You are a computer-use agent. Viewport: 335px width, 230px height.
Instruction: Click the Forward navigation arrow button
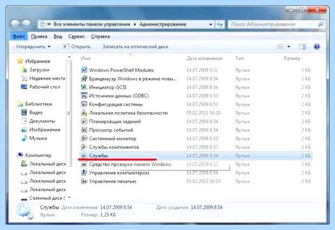click(26, 24)
